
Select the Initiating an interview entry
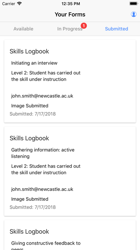click(x=34, y=63)
